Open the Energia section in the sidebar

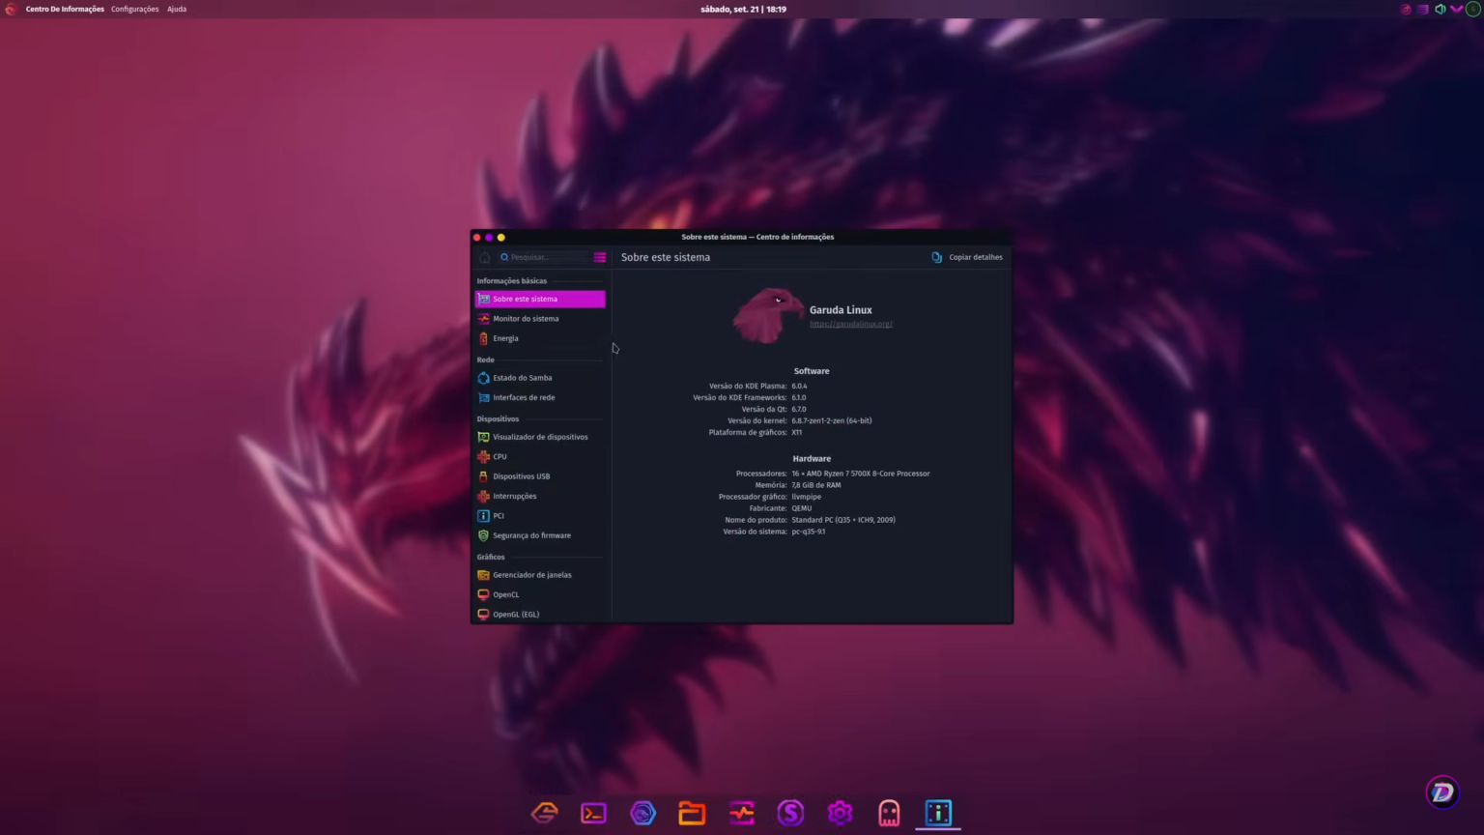[505, 338]
